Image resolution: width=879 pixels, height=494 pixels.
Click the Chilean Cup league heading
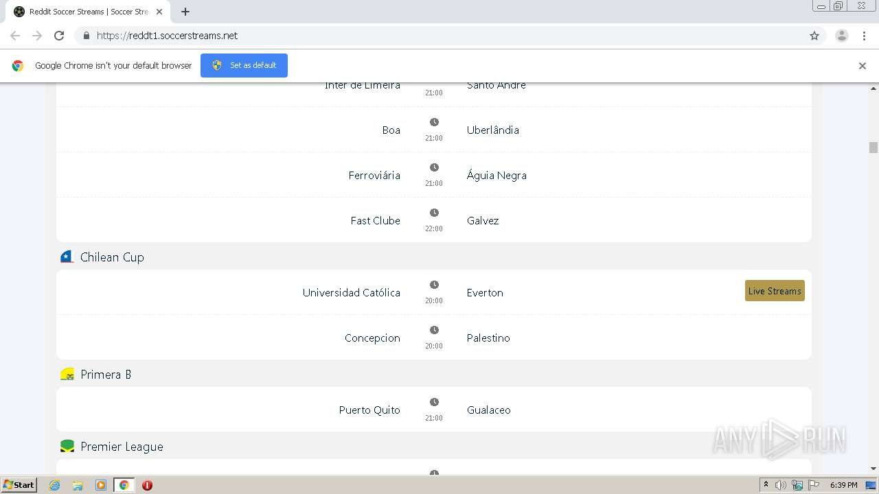[x=112, y=257]
